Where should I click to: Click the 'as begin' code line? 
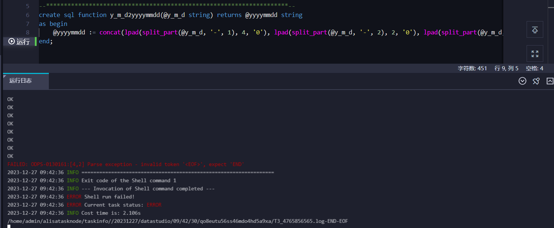tap(53, 24)
